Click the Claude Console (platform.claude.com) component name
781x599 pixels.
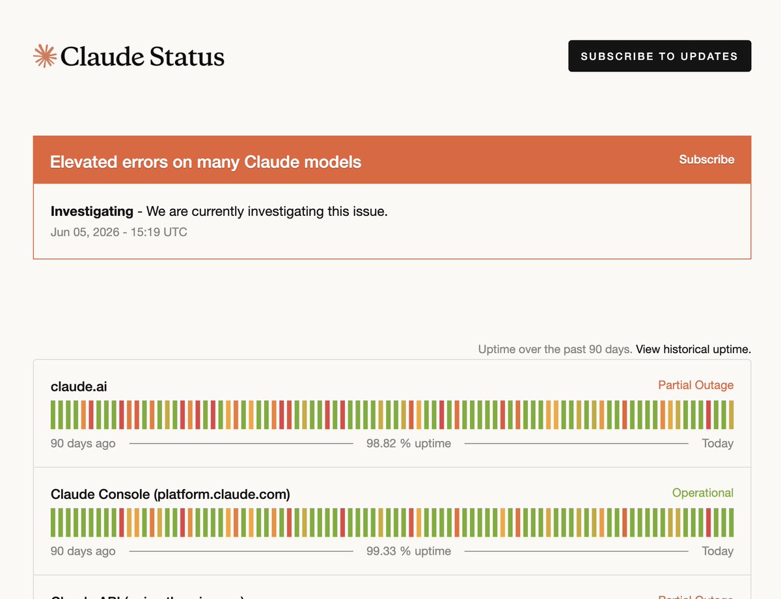(x=171, y=494)
